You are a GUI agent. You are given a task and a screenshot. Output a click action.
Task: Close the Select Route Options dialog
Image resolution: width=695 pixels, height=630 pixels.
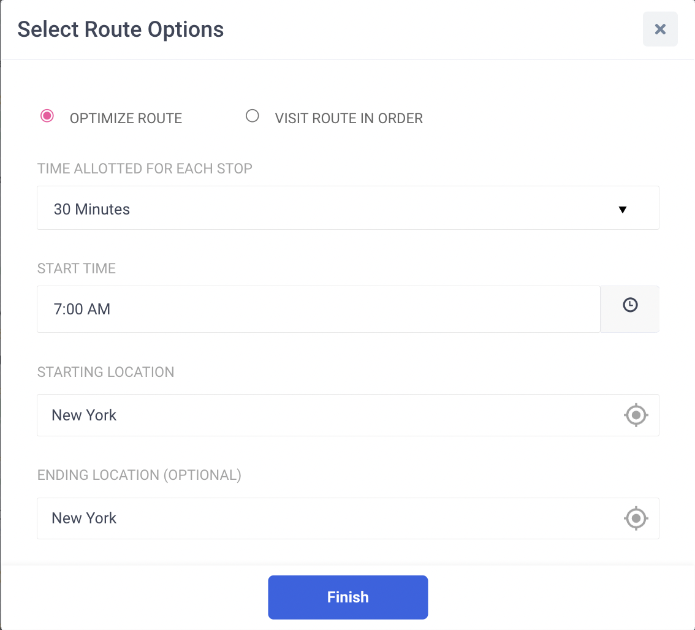660,29
